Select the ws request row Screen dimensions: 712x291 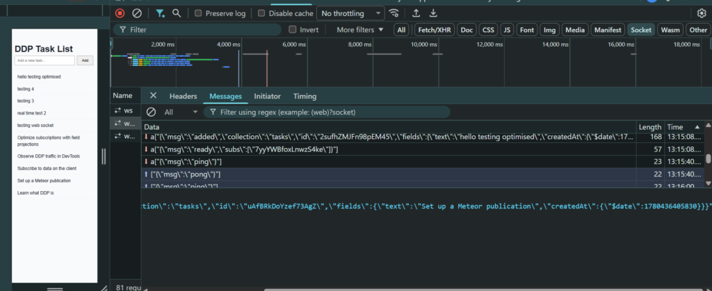pyautogui.click(x=125, y=110)
